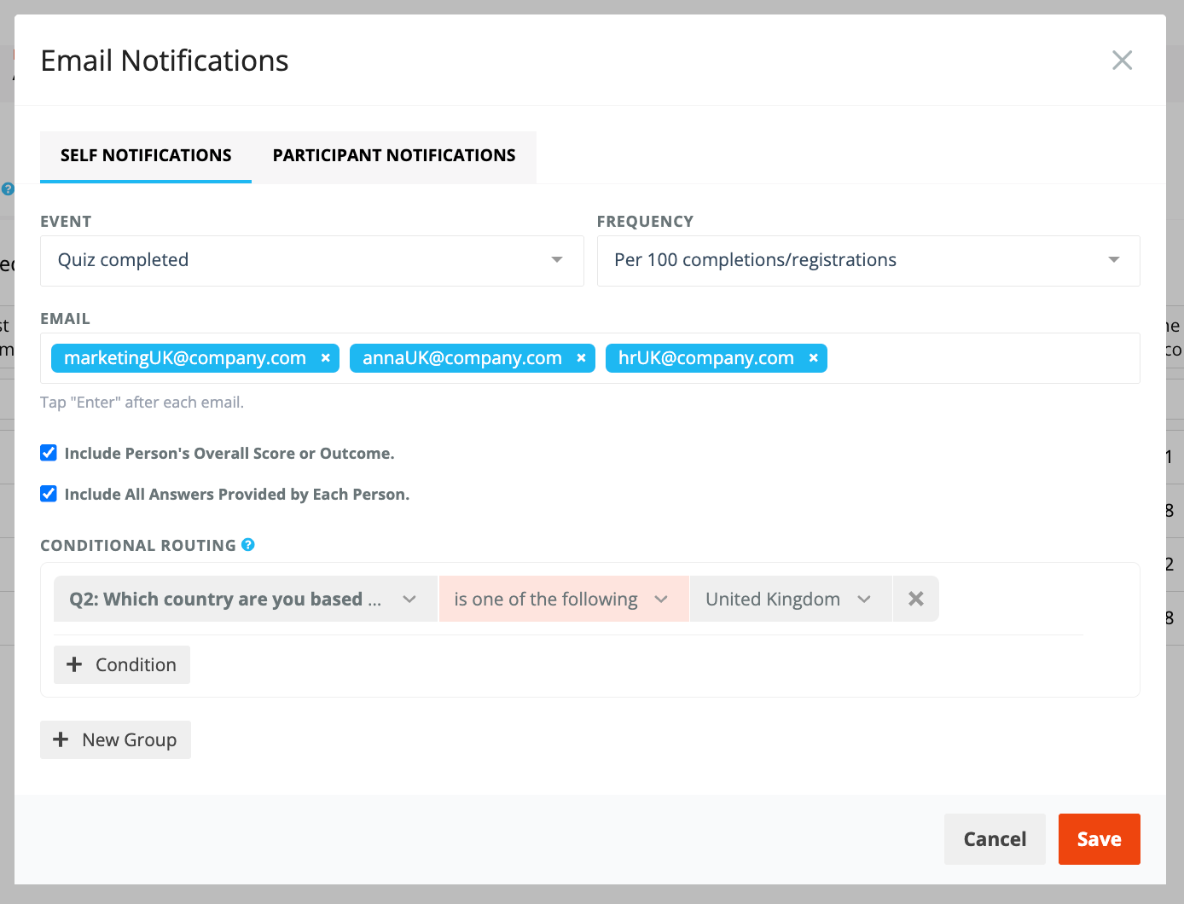Click the plus icon beside Condition
1184x904 pixels.
pos(74,664)
